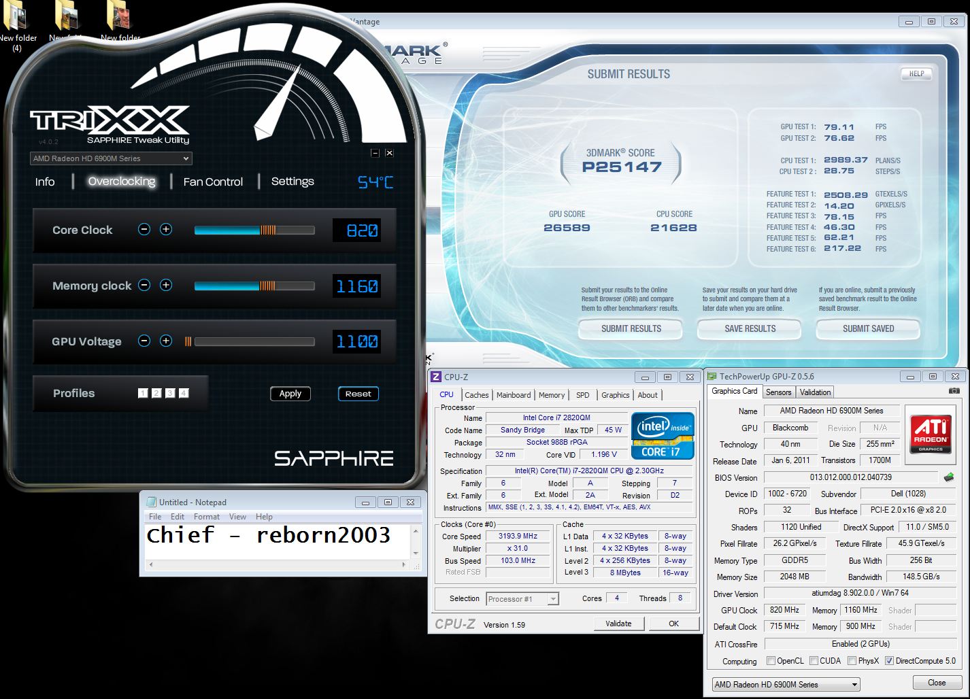The height and width of the screenshot is (699, 970).
Task: Click Notepad's horizontal scrollbar right arrow
Action: point(404,564)
